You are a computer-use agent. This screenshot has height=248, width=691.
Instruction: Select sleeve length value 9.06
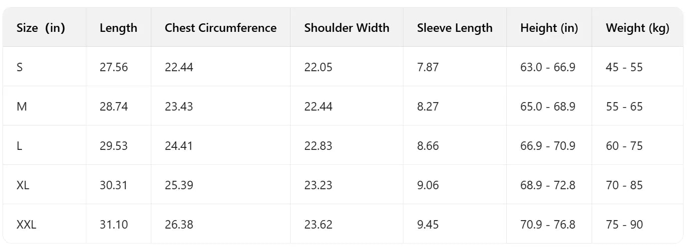click(428, 185)
